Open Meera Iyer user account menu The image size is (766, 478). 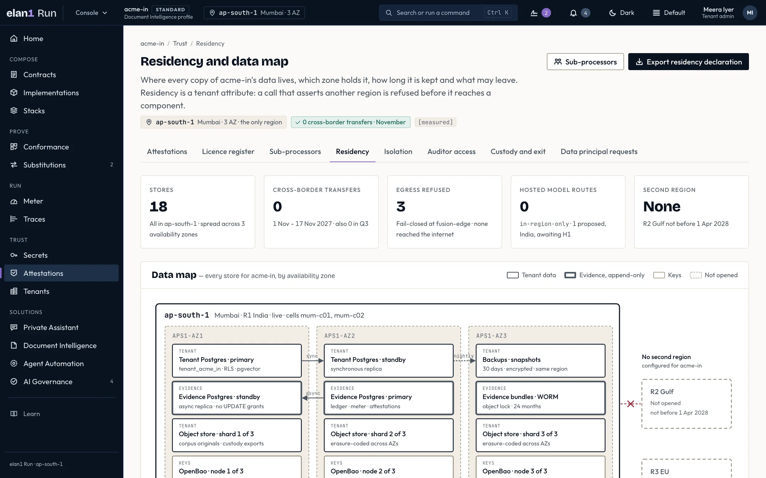730,13
